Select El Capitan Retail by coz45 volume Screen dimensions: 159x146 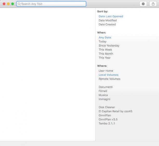tap(115, 111)
